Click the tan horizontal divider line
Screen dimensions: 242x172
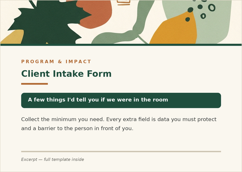[x=121, y=152]
